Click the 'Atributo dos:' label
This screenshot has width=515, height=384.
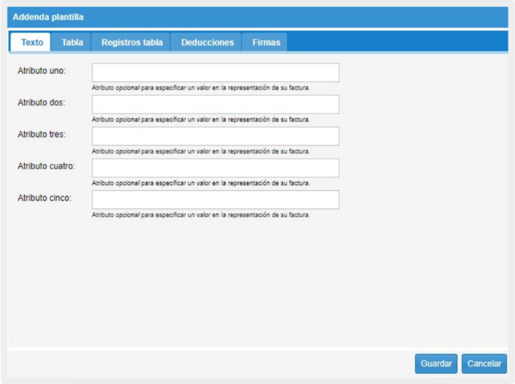point(42,103)
